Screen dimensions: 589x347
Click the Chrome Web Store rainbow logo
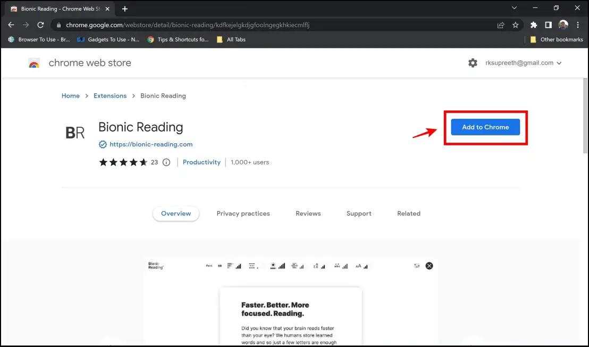(x=34, y=63)
